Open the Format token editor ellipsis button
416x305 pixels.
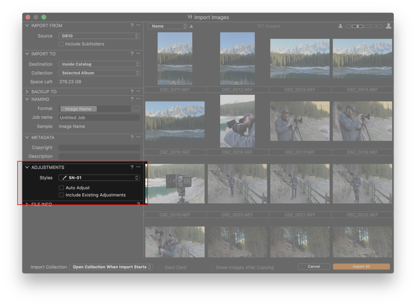[x=136, y=109]
